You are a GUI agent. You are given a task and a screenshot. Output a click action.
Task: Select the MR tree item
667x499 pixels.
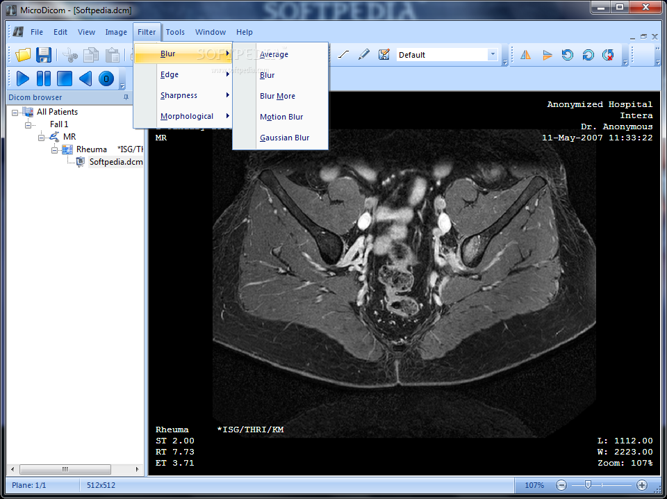pos(69,137)
